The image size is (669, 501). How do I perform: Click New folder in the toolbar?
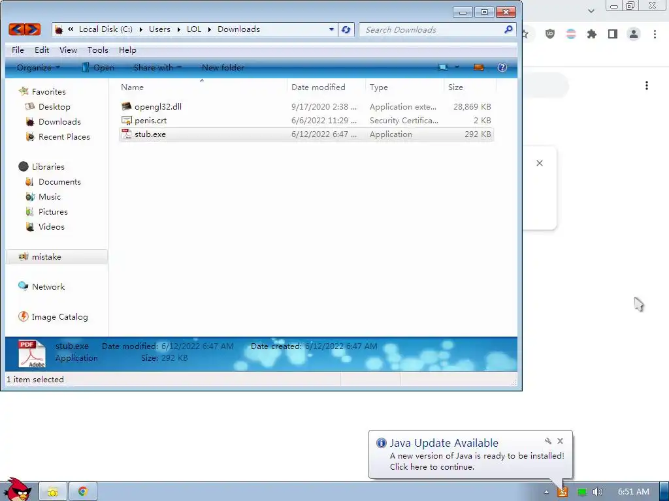click(223, 67)
